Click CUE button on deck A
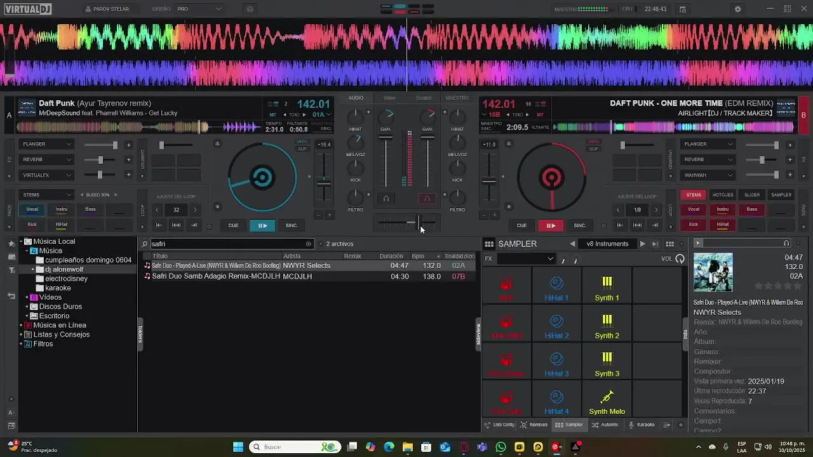 coord(233,225)
